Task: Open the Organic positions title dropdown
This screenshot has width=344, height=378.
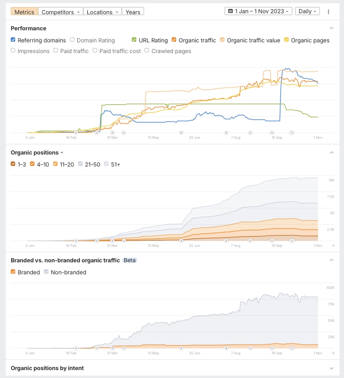Action: [x=37, y=153]
